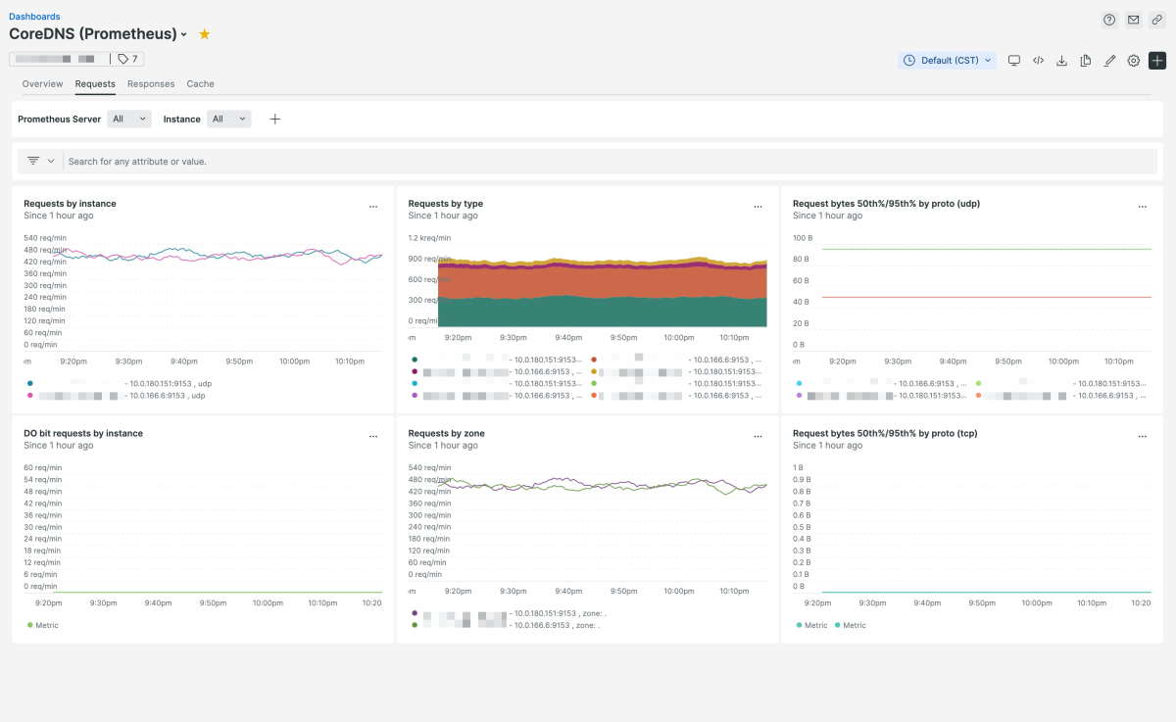This screenshot has height=722, width=1176.
Task: Open the help question mark icon
Action: tap(1109, 20)
